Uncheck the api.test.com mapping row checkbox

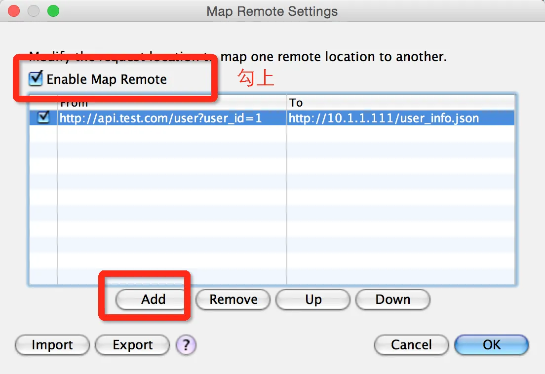(43, 117)
